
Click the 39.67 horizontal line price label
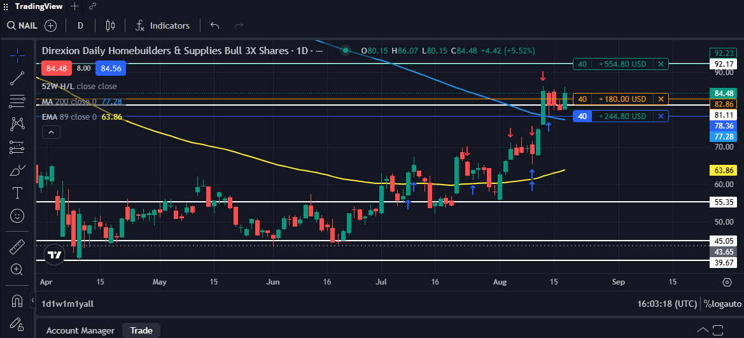point(722,262)
